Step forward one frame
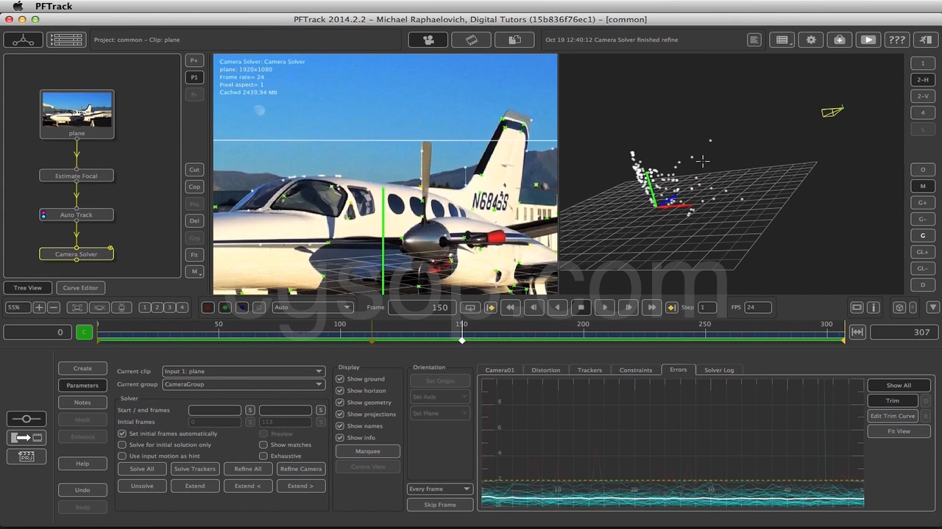This screenshot has height=529, width=942. pyautogui.click(x=628, y=307)
